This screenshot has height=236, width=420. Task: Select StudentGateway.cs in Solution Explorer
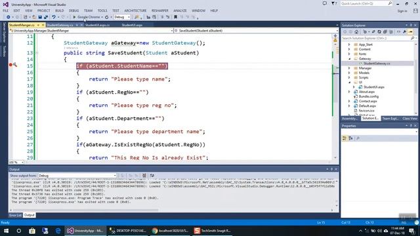tap(377, 64)
